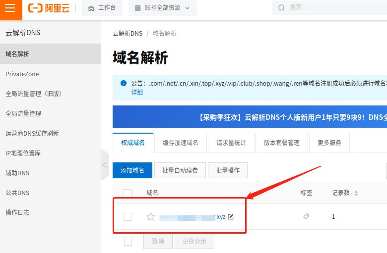387x253 pixels.
Task: Tick the select-all checkbox in the table header
Action: click(128, 193)
